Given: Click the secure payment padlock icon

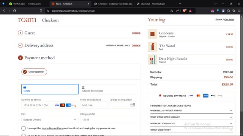Looking at the screenshot, I should [160, 96].
